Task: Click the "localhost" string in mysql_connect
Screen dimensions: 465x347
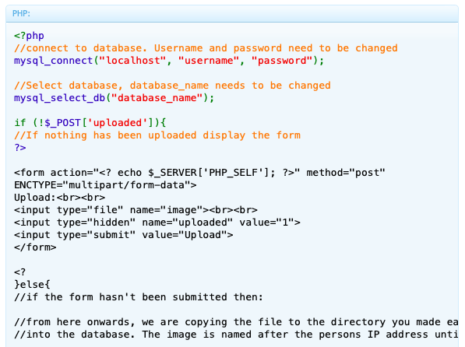Action: pos(132,61)
